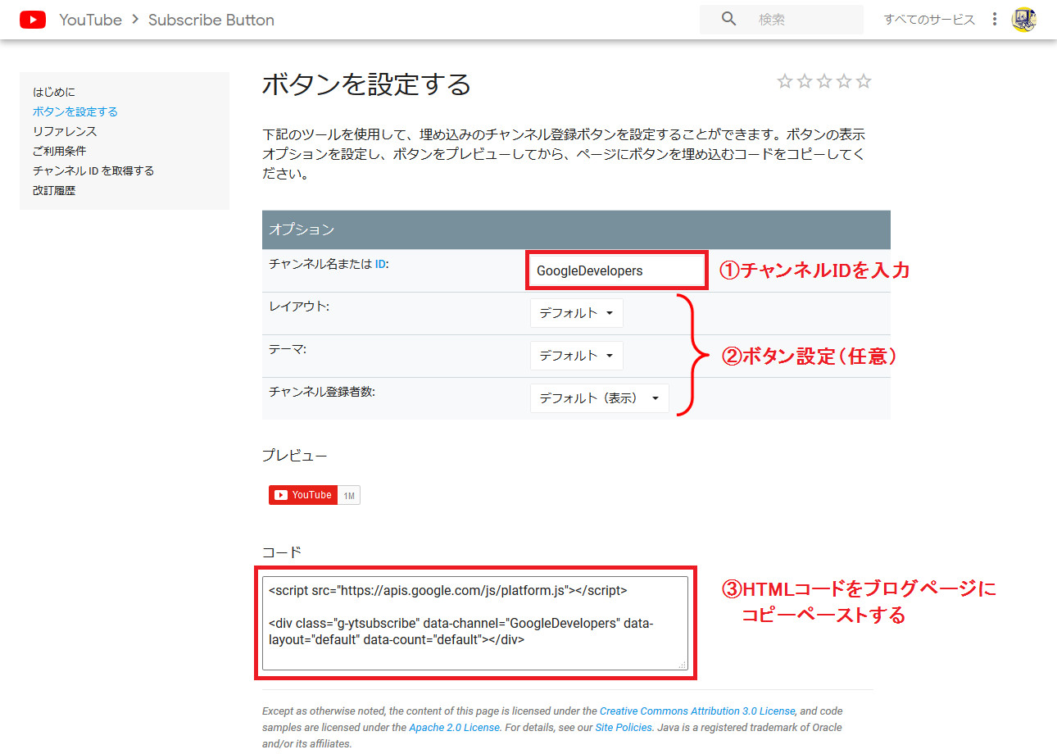
Task: Open the Apache 2.0 License link
Action: click(x=454, y=728)
